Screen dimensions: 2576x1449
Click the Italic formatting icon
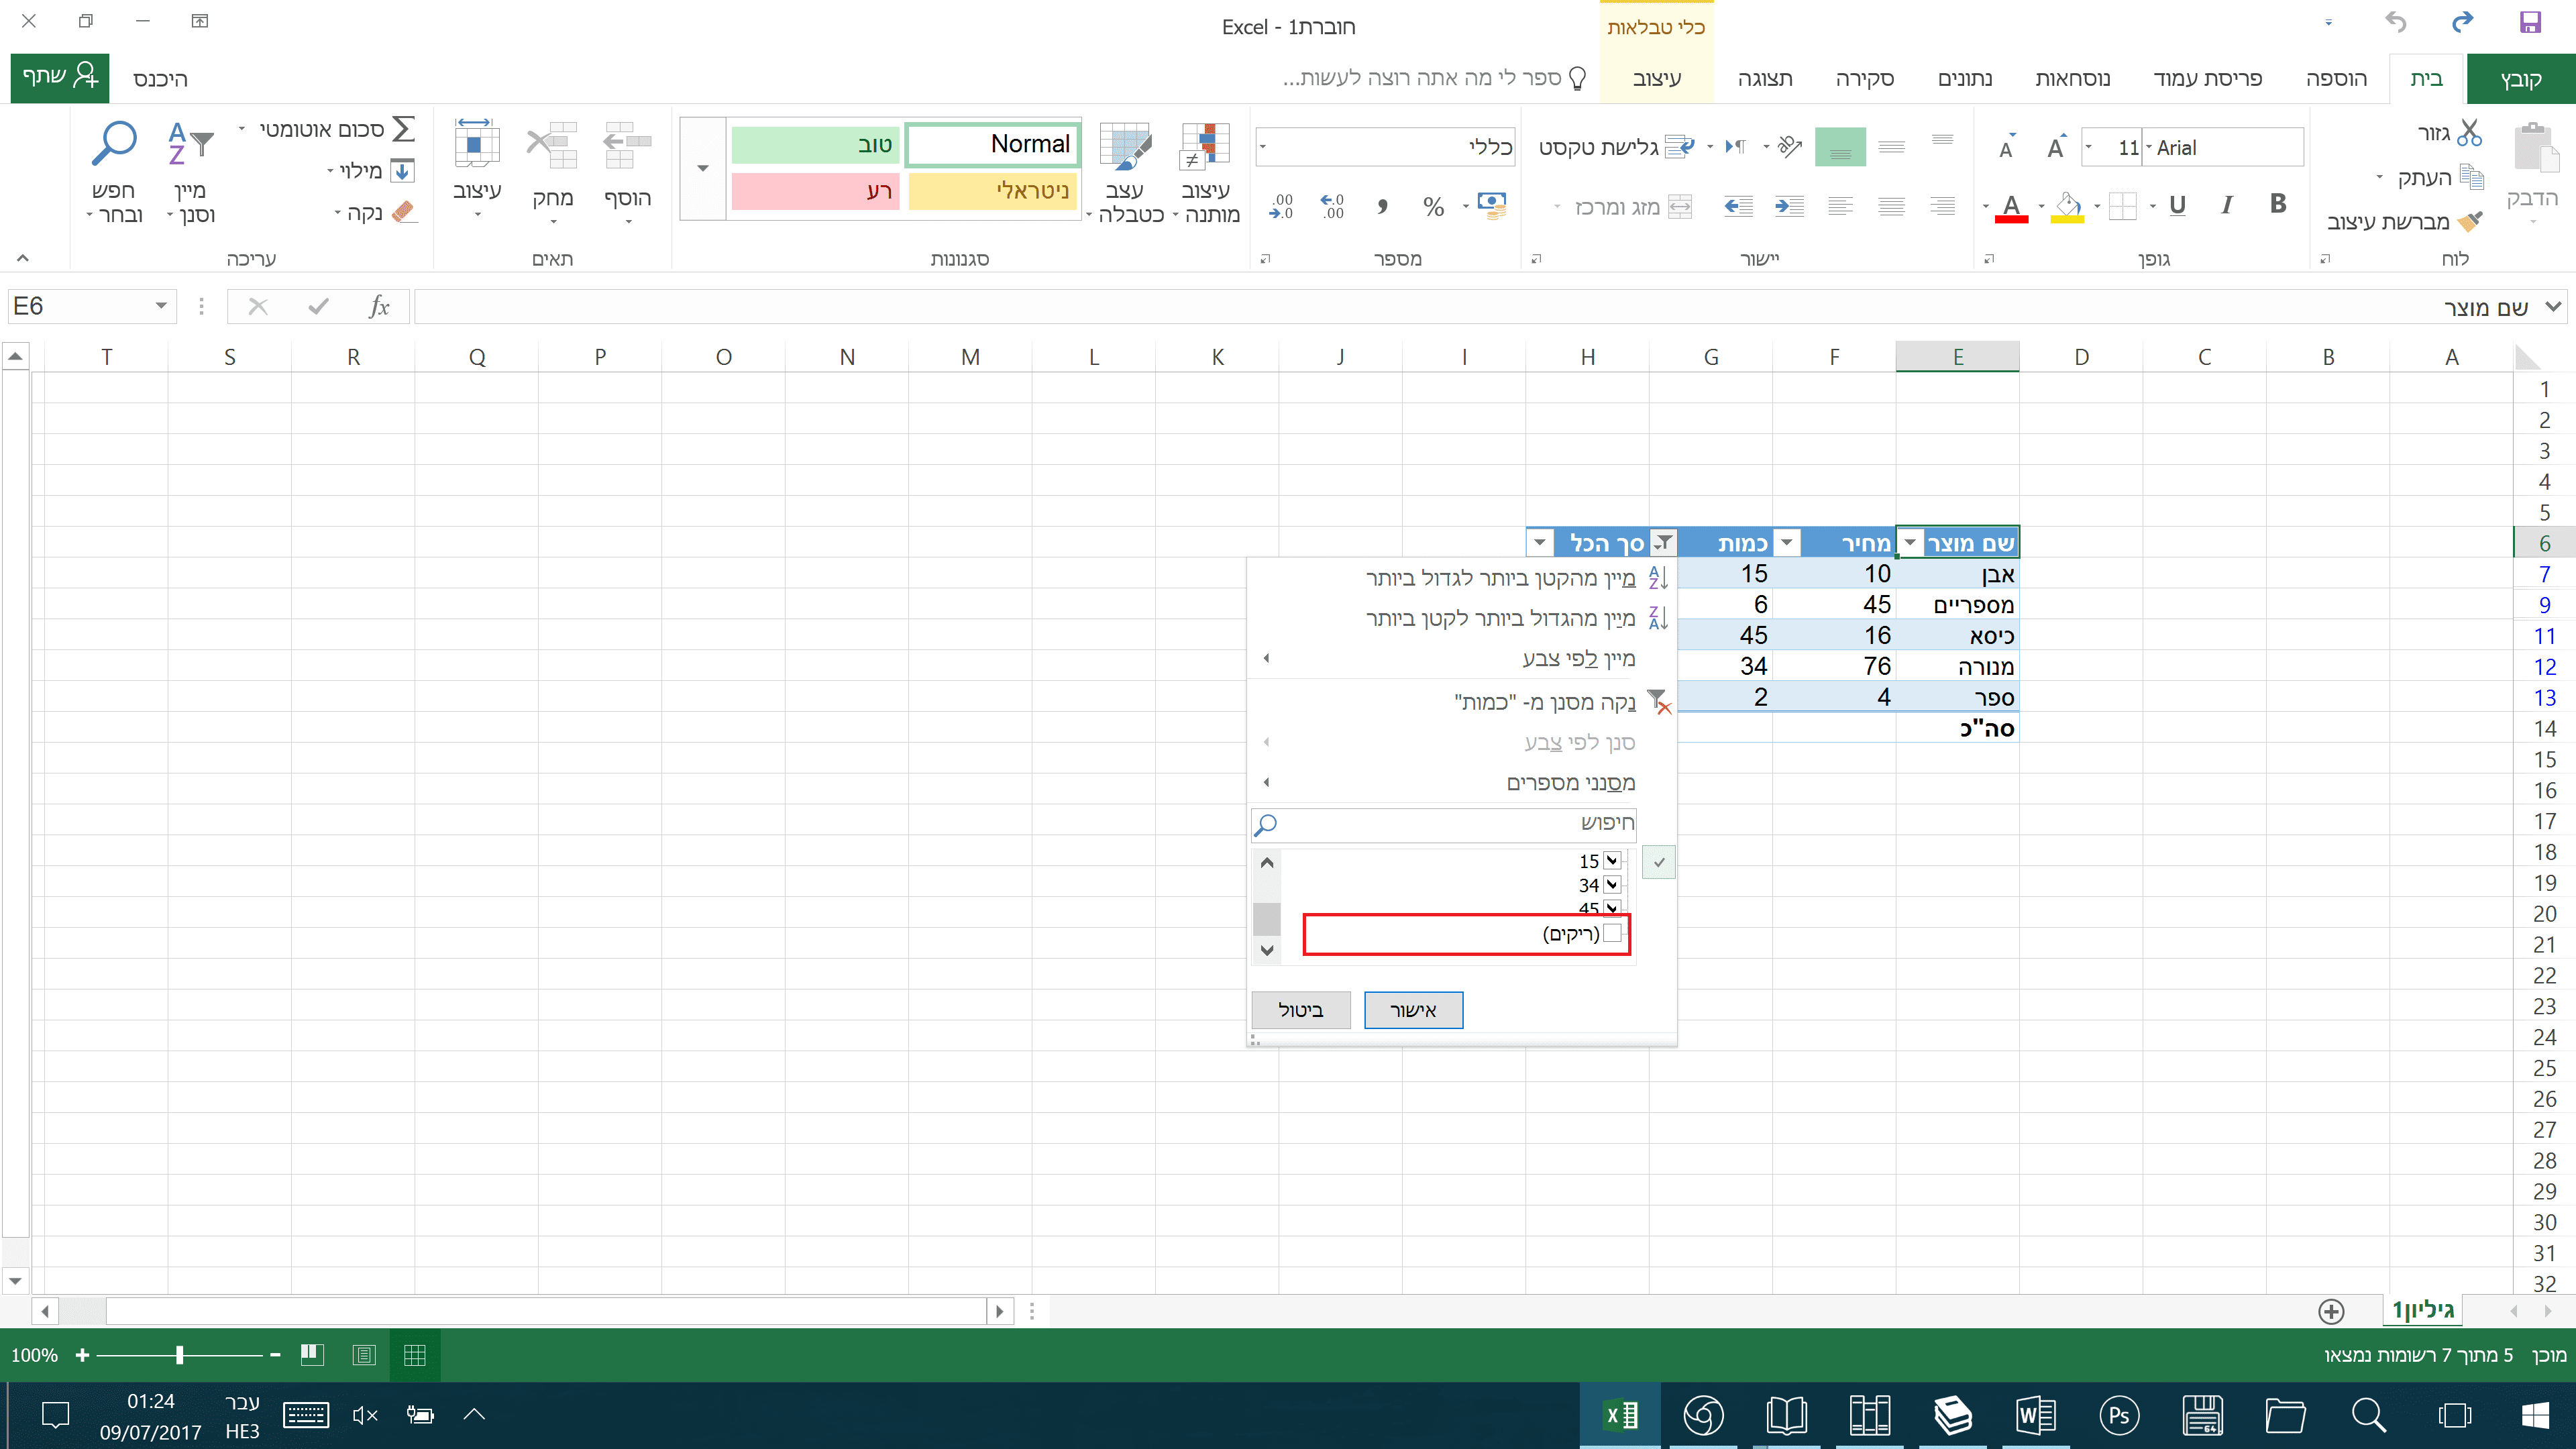[2227, 205]
